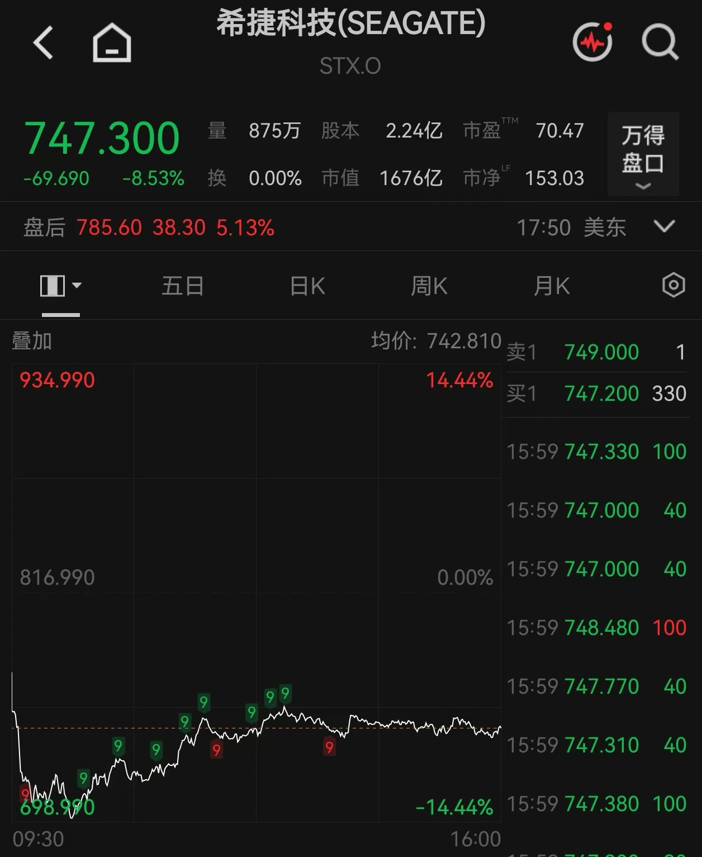Viewport: 702px width, 857px height.
Task: Tap the 17:50 美东 timestamp
Action: (571, 228)
